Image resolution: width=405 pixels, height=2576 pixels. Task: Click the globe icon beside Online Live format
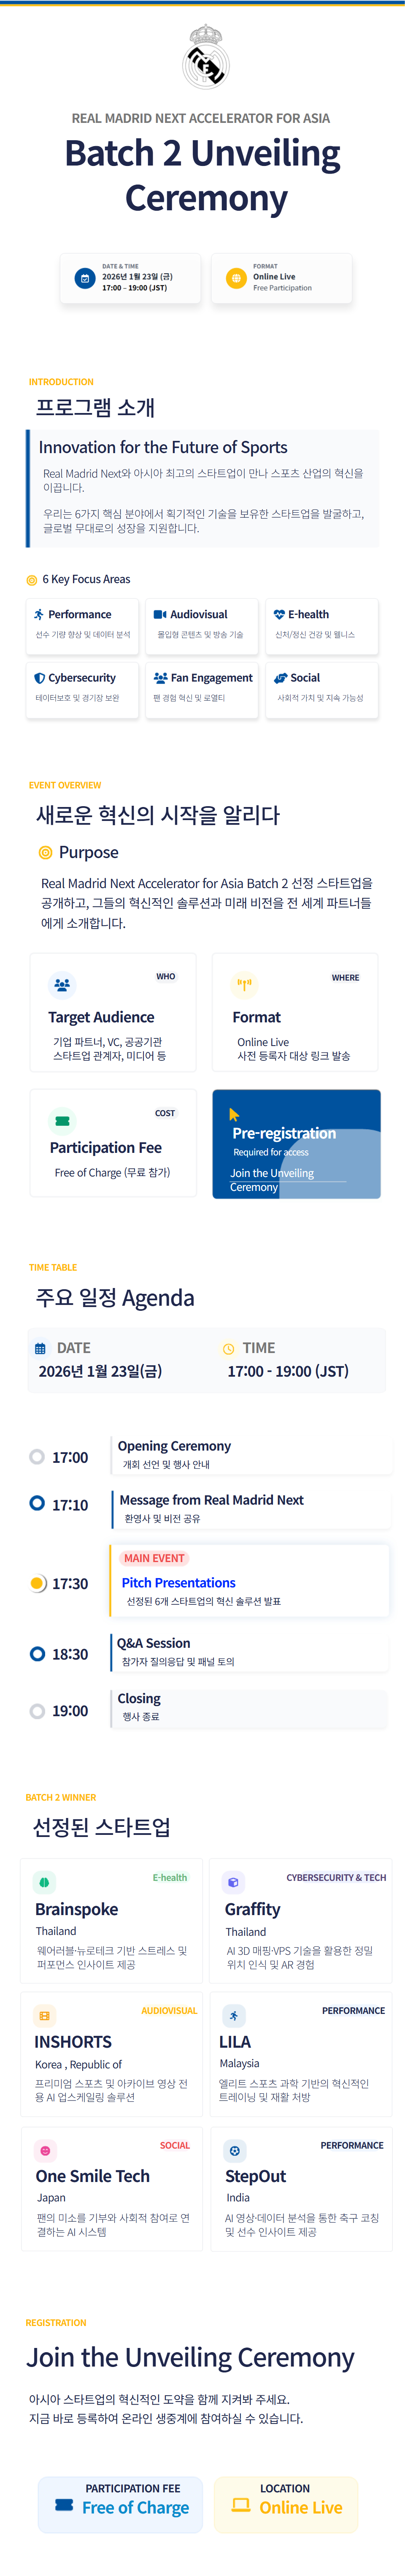(x=236, y=278)
